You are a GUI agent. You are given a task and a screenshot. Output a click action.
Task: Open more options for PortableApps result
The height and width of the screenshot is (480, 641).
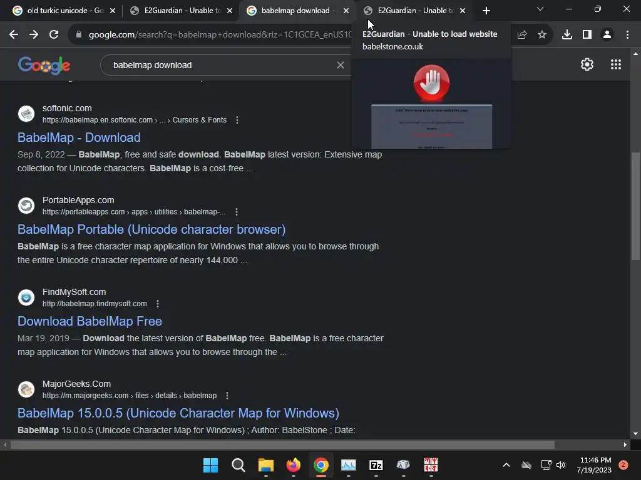coord(236,212)
